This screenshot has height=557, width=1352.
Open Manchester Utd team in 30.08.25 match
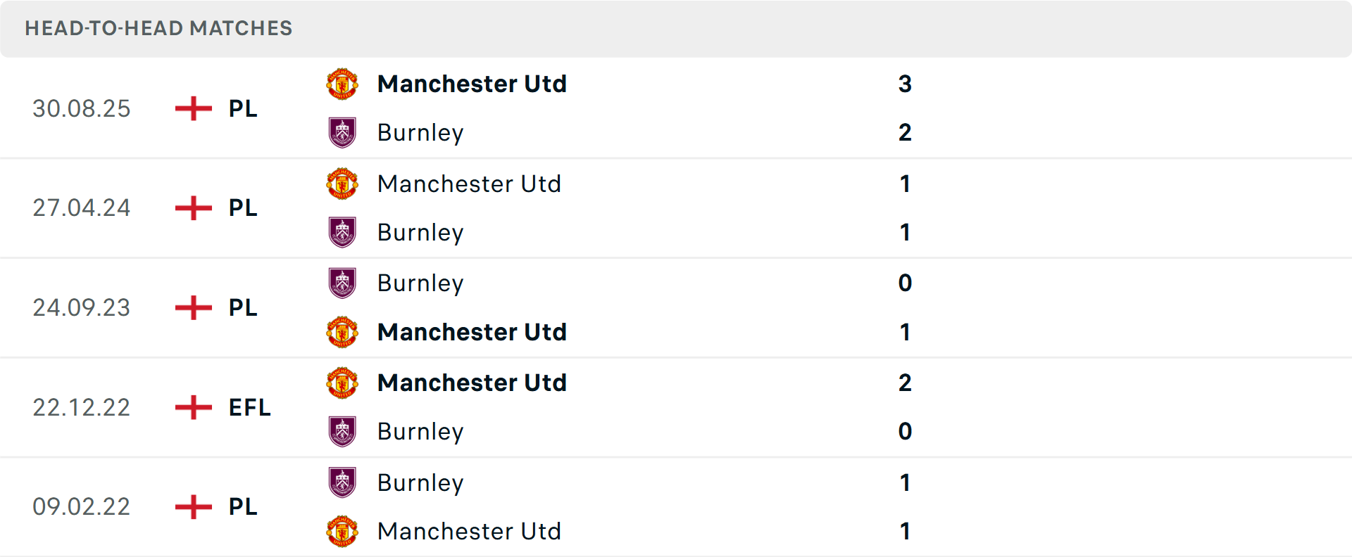pyautogui.click(x=472, y=84)
